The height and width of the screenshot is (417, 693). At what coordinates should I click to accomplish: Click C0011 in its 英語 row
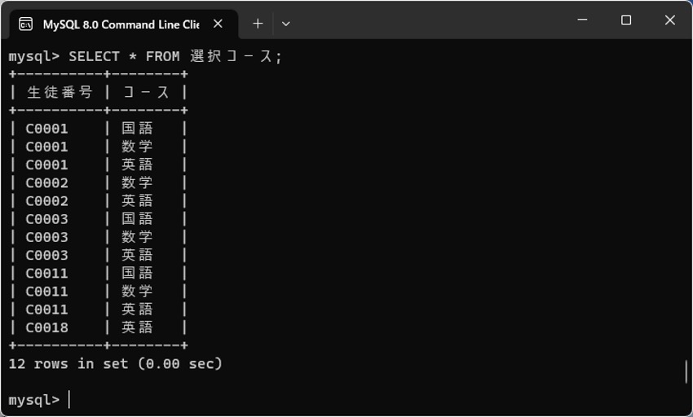point(46,309)
